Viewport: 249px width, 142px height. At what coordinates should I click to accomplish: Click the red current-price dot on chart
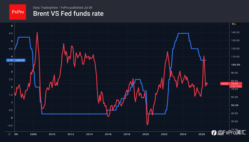(206, 84)
